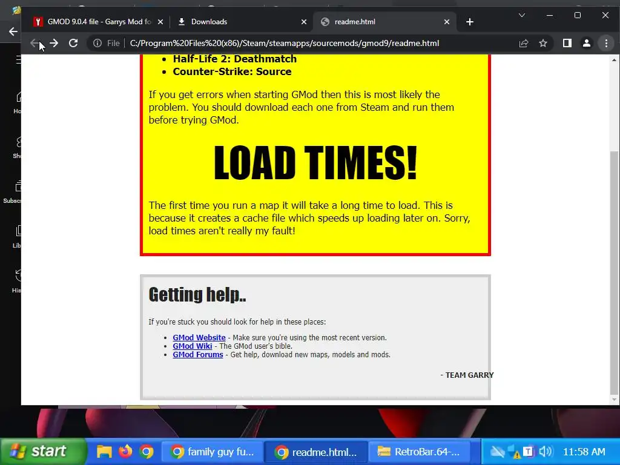
Task: Click the network warning tray icon
Action: point(514,452)
